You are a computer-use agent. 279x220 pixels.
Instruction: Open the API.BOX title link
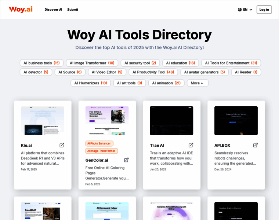(222, 145)
